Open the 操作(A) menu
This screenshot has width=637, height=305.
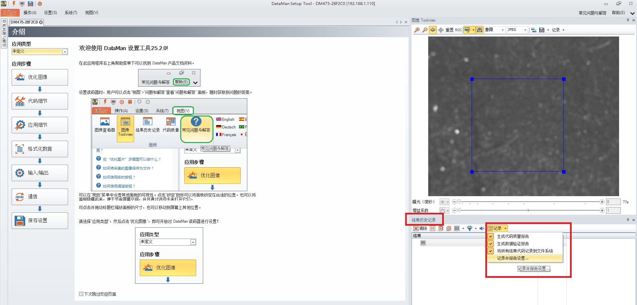point(30,13)
